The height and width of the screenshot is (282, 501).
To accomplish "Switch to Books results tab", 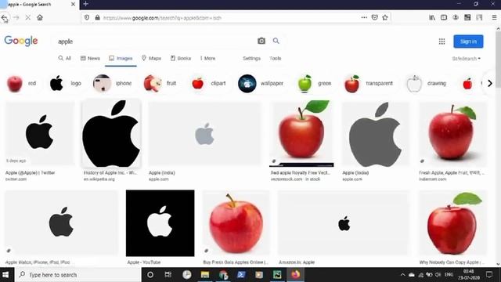I will coord(181,58).
